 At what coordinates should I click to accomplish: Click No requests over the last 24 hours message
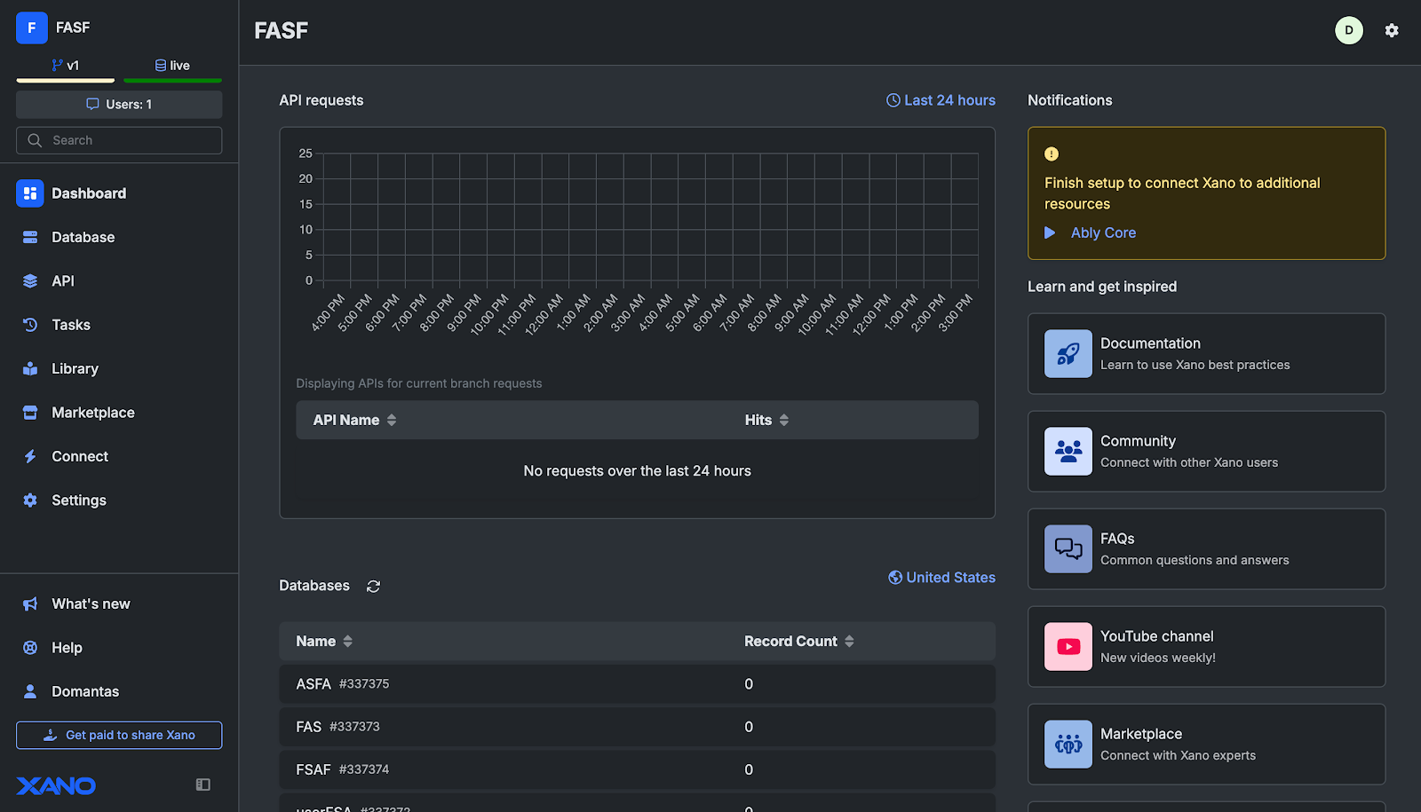[x=637, y=471]
